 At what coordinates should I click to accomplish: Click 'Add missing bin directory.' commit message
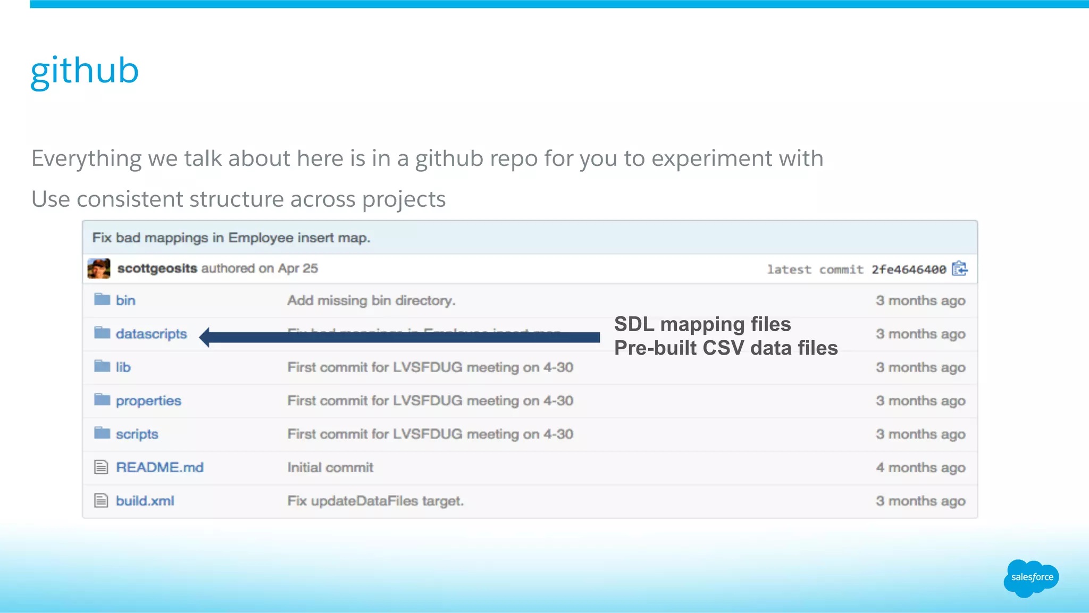(372, 300)
